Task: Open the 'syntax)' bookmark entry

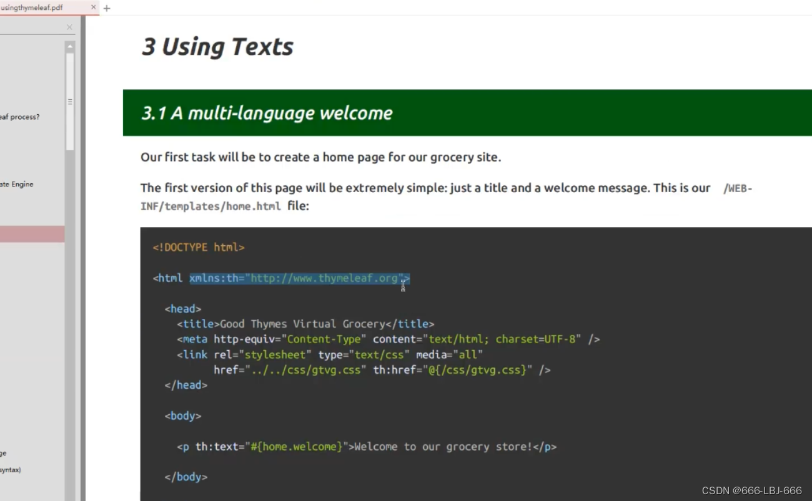Action: (11, 470)
